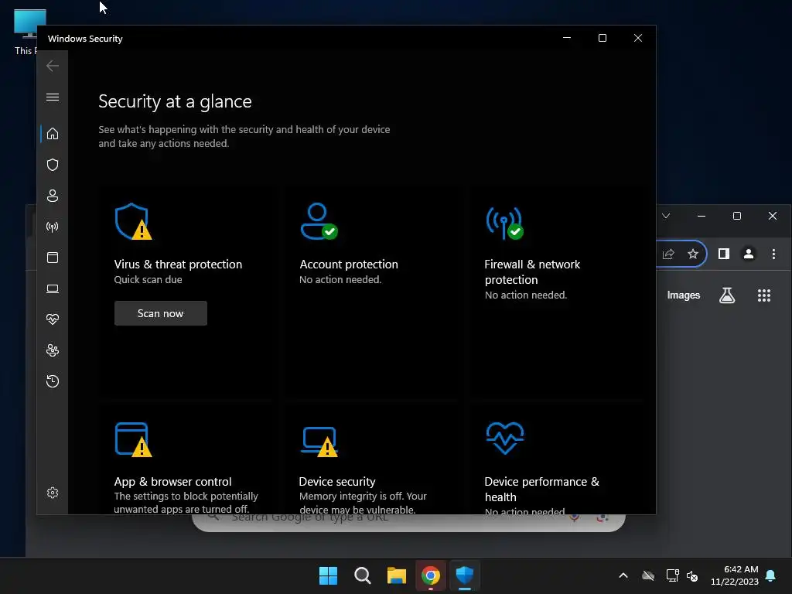Viewport: 792px width, 594px height.
Task: Expand the Chrome tab search chevron
Action: pos(666,216)
